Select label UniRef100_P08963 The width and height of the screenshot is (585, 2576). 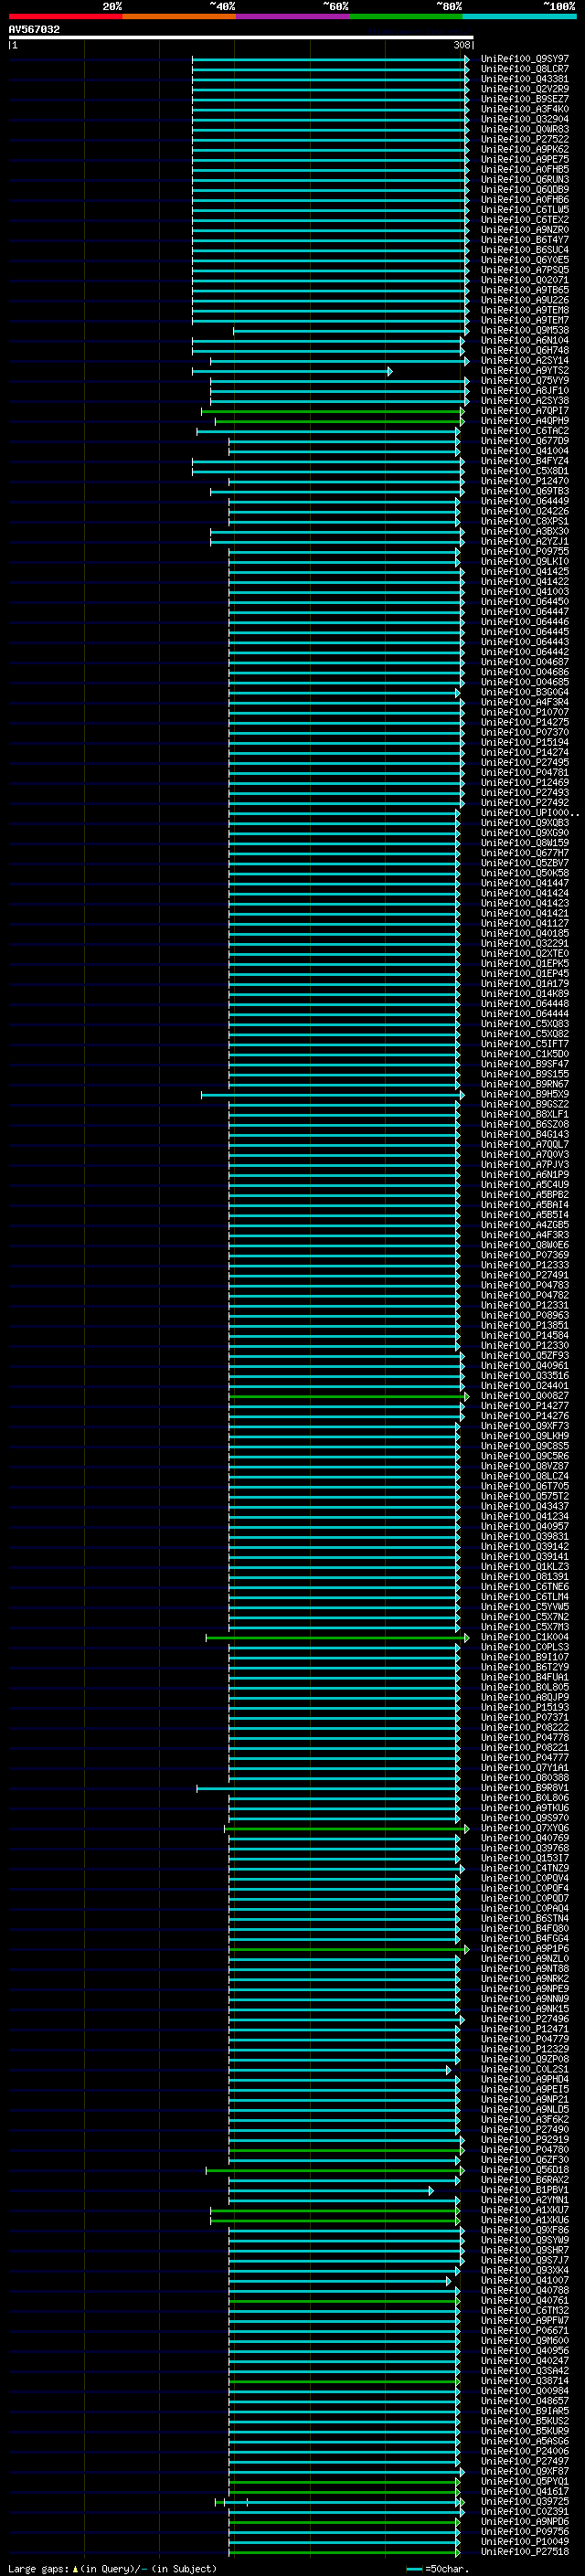tap(525, 1315)
